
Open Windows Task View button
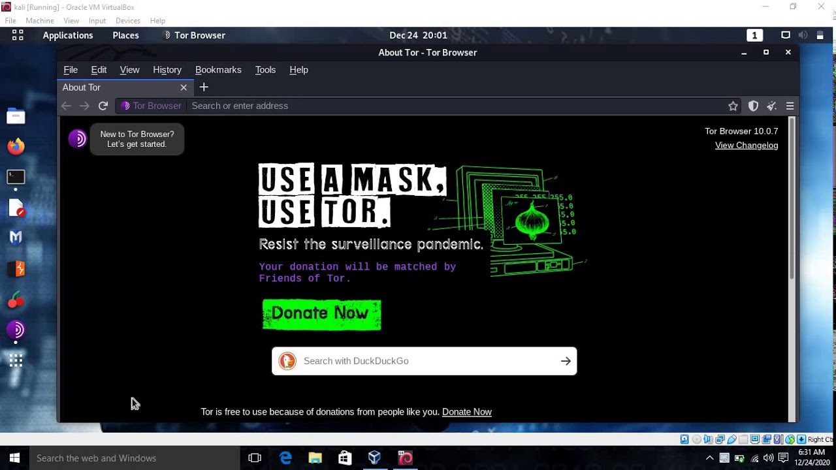[x=255, y=458]
